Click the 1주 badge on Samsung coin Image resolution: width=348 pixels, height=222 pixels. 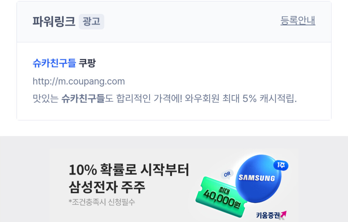coord(281,165)
